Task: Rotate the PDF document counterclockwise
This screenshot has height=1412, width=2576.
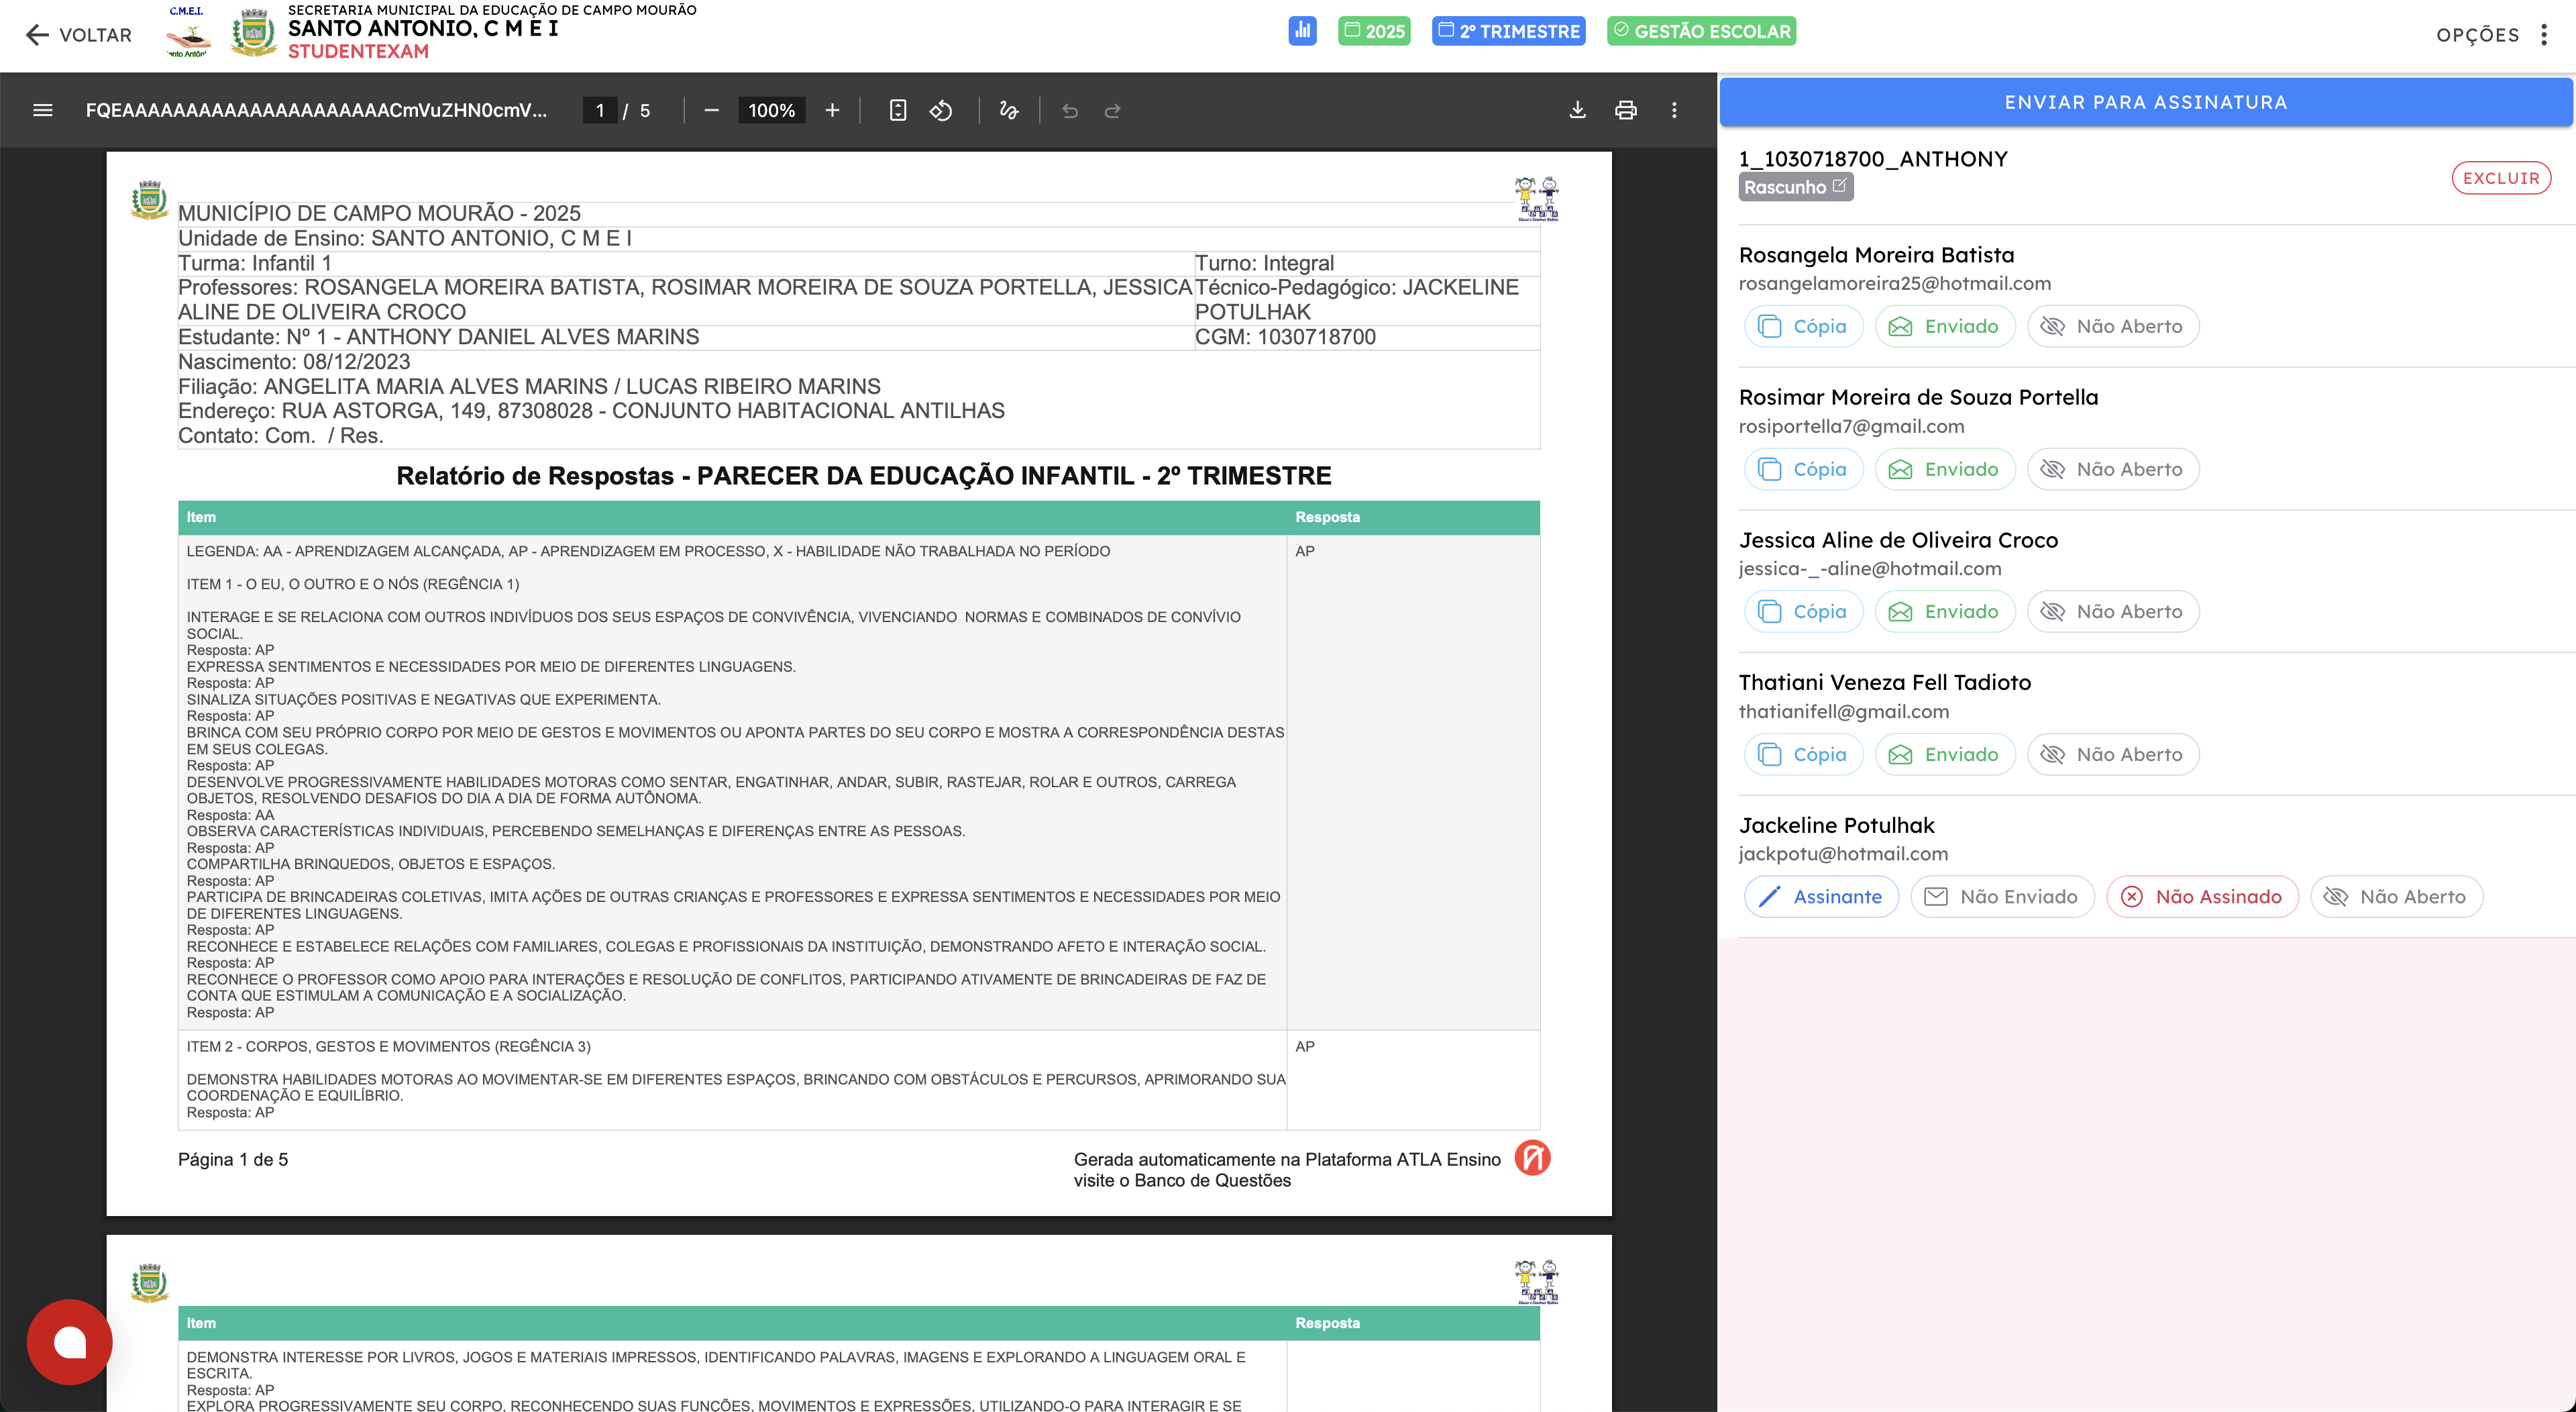Action: (x=941, y=110)
